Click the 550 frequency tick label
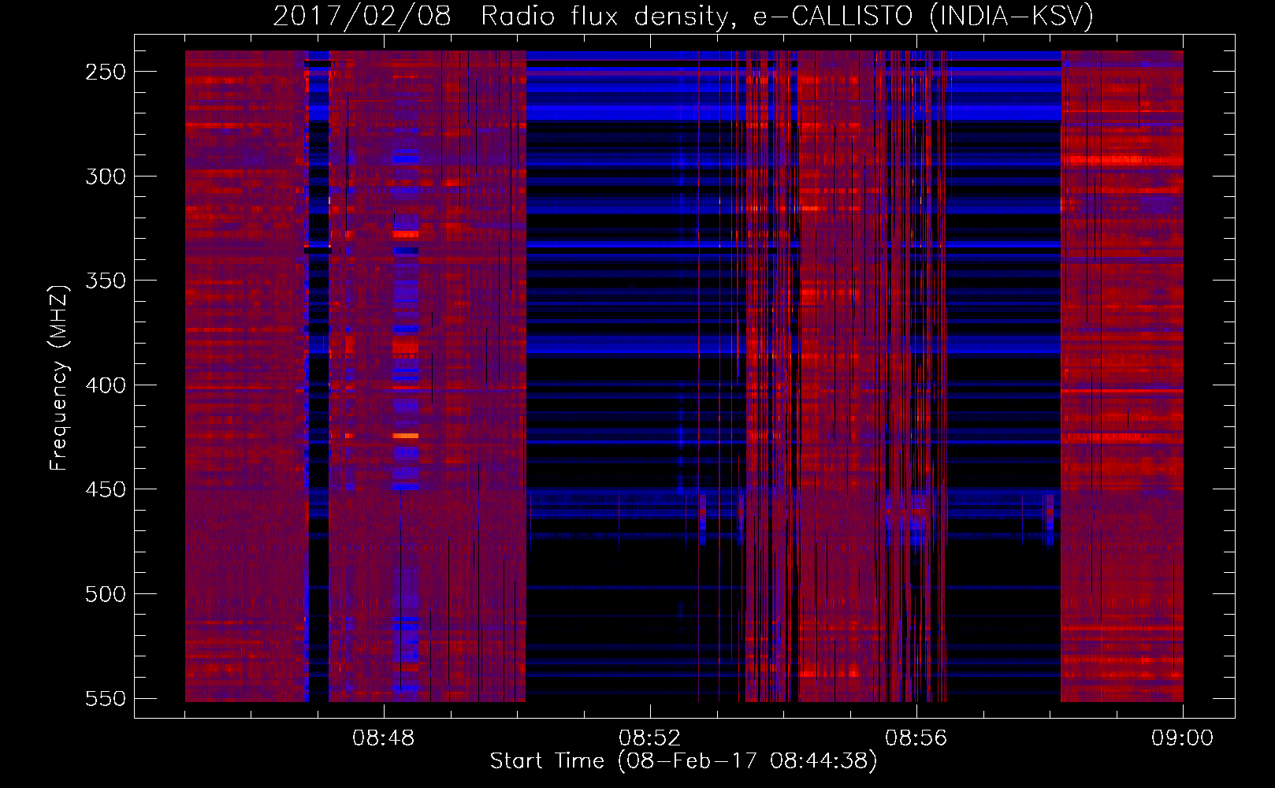1275x788 pixels. click(x=106, y=699)
